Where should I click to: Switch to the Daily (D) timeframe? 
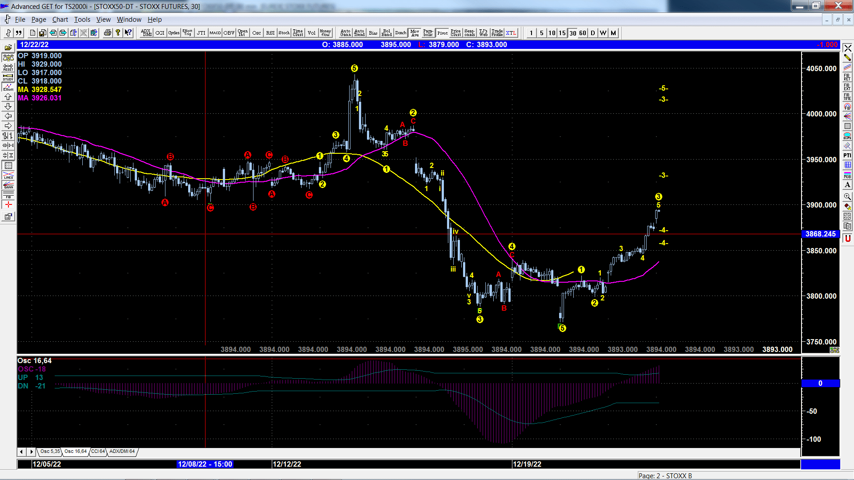(x=593, y=33)
